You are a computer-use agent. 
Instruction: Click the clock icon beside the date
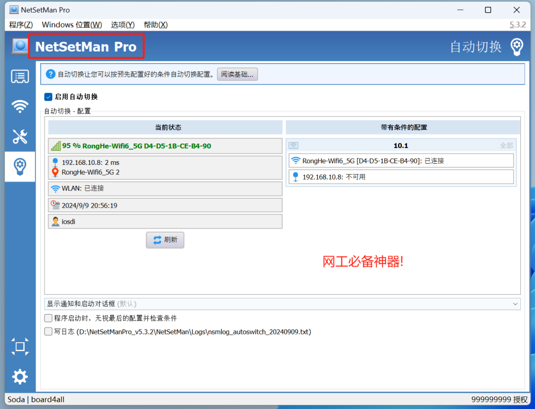click(x=55, y=205)
